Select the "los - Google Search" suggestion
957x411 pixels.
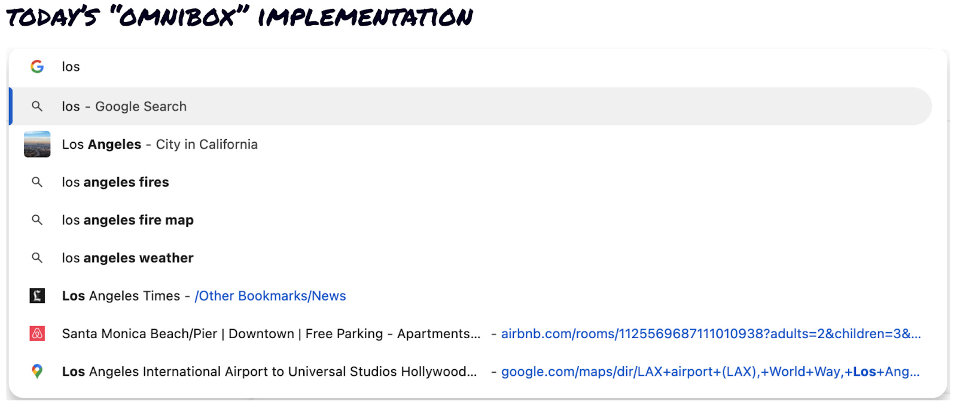coord(471,106)
